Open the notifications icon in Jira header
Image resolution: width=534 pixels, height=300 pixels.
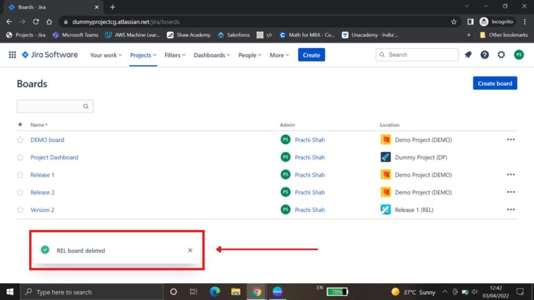pyautogui.click(x=468, y=55)
